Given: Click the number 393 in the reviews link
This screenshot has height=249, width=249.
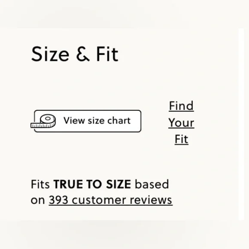Looking at the screenshot, I should (x=58, y=200).
